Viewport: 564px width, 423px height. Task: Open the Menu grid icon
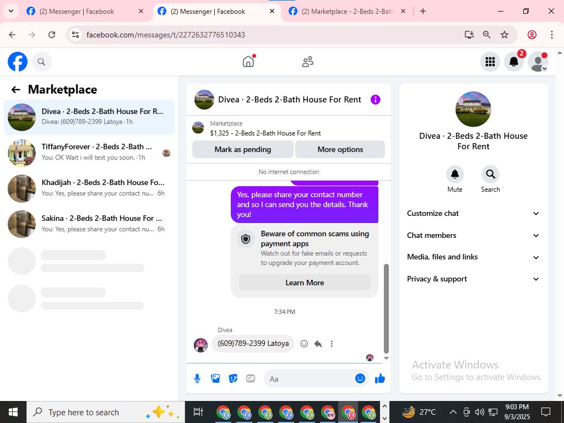click(x=490, y=62)
